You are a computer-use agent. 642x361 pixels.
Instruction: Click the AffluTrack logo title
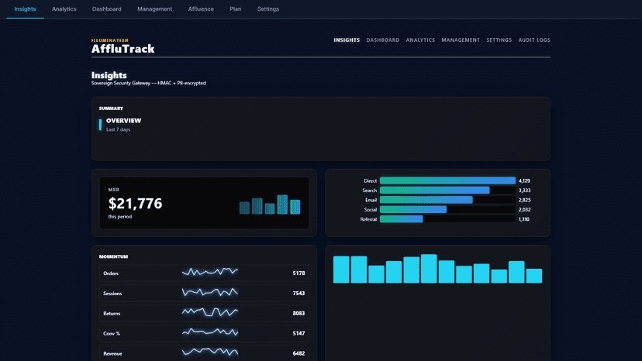coord(123,49)
